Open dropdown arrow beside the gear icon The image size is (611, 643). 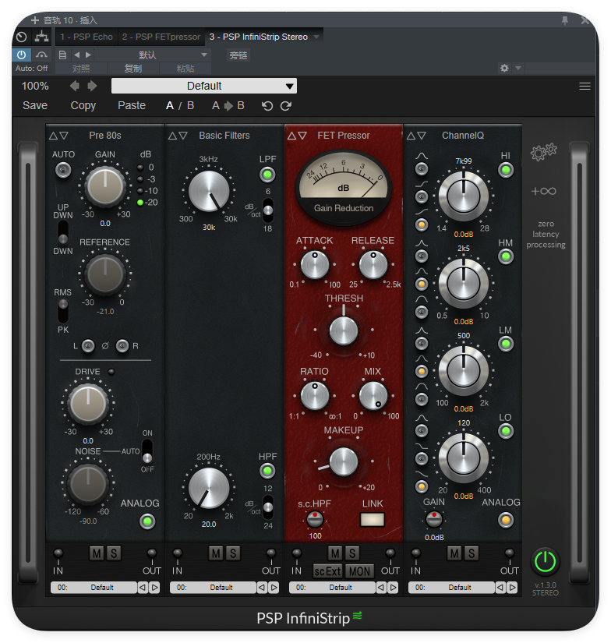click(x=518, y=68)
